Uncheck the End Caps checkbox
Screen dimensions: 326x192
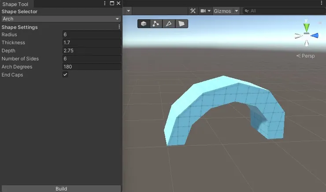[65, 75]
